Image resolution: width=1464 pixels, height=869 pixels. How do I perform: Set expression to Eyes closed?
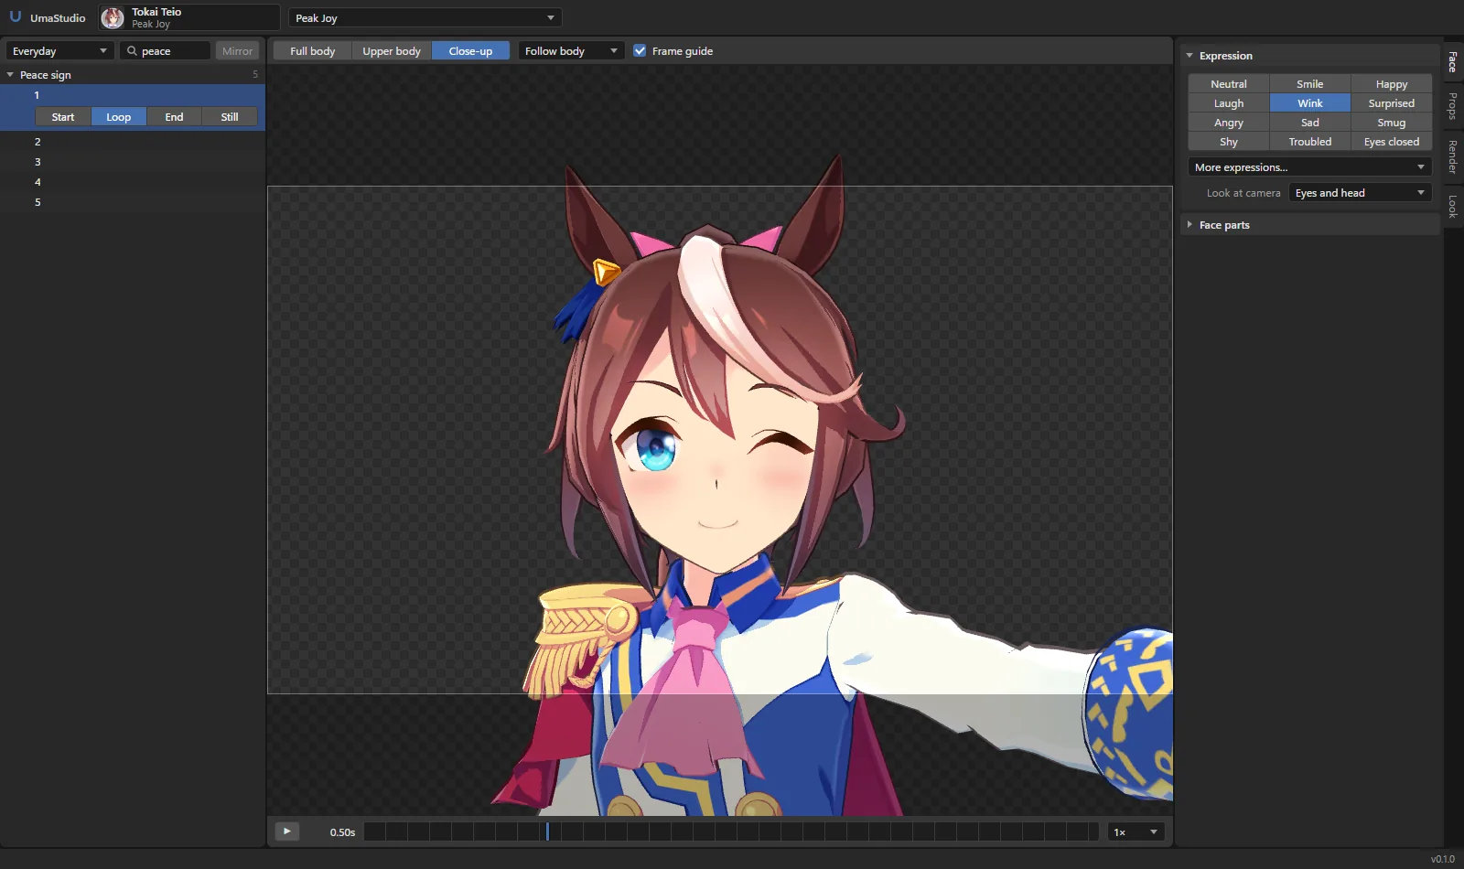tap(1392, 142)
